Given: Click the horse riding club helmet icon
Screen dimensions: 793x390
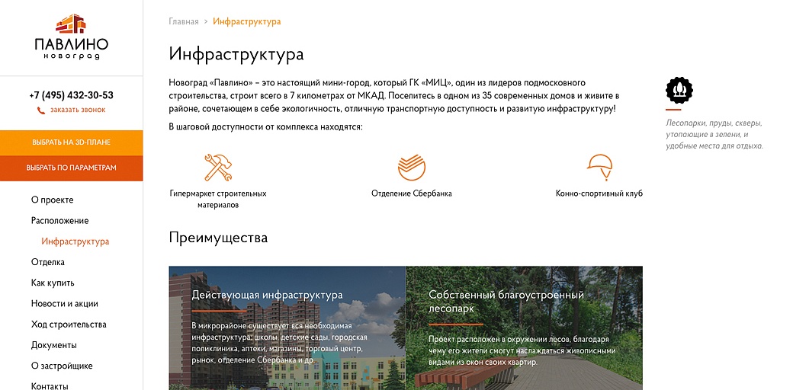Looking at the screenshot, I should tap(599, 167).
